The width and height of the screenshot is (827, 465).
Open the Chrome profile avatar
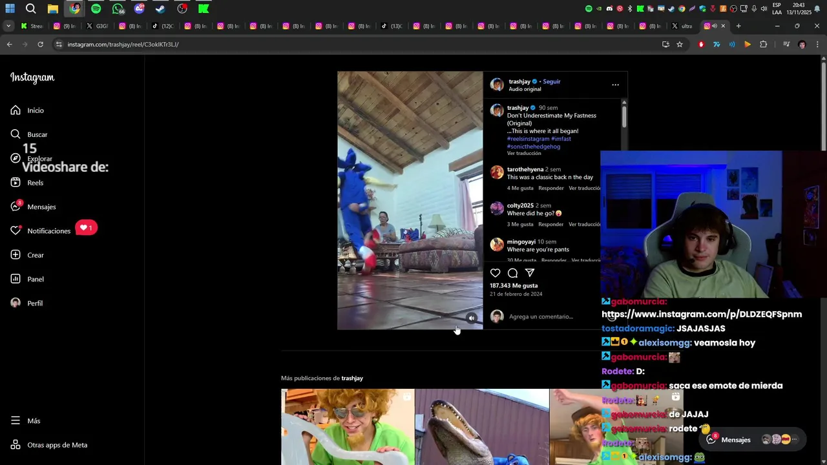[802, 45]
